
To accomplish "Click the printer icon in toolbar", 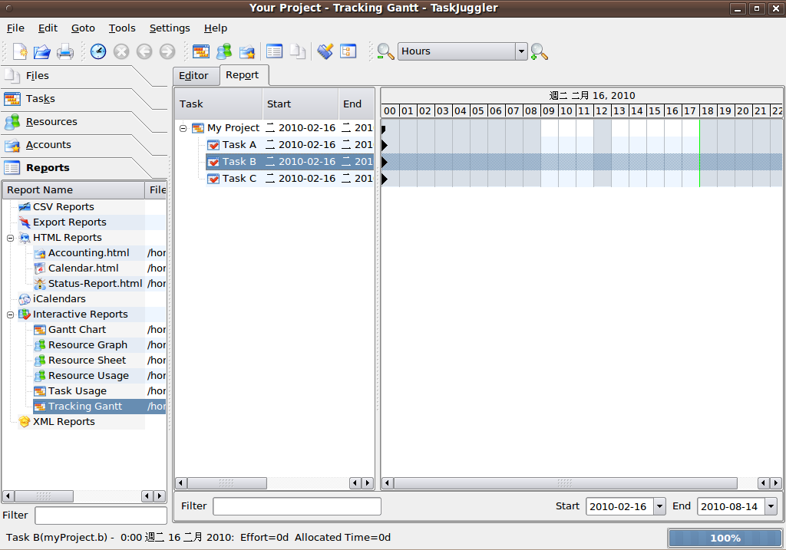I will (65, 51).
